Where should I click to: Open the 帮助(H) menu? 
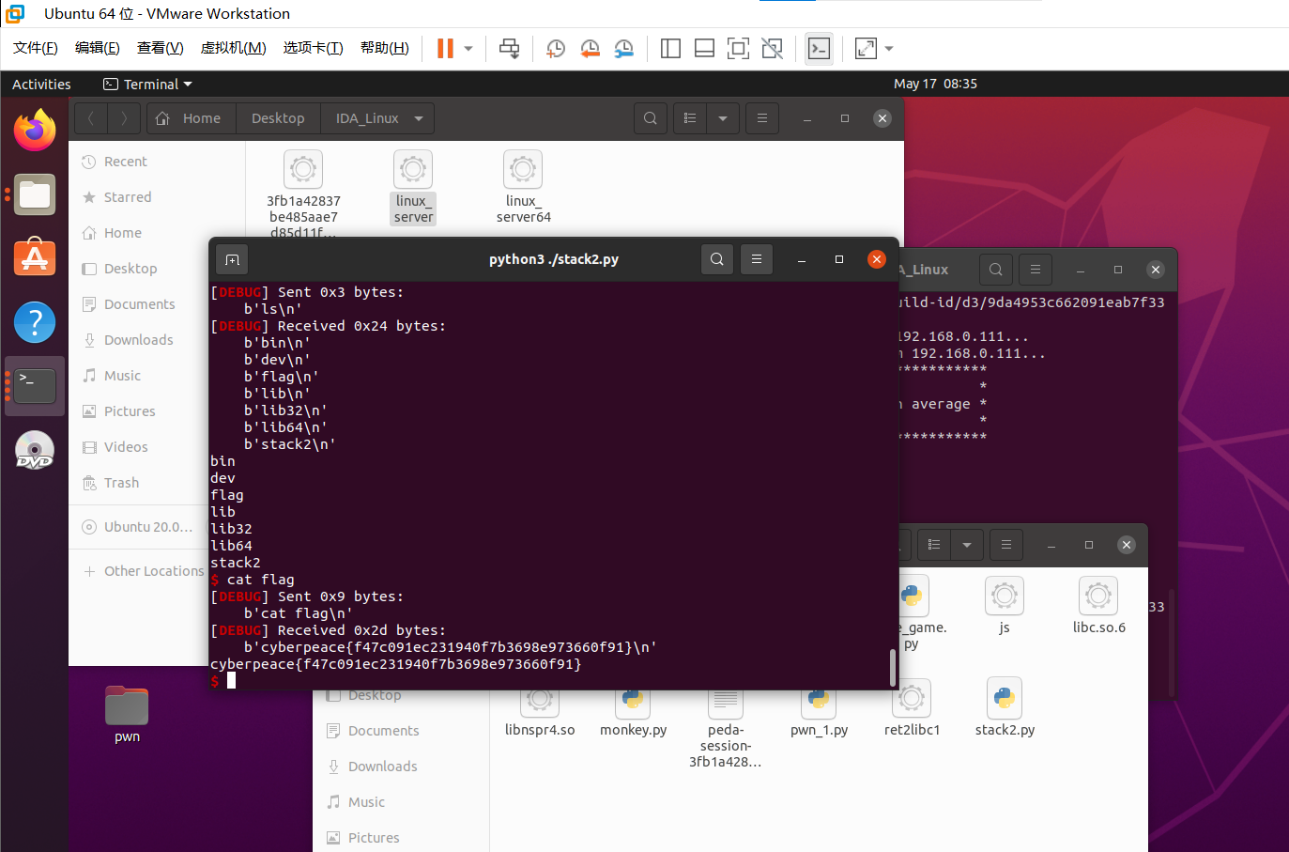point(385,48)
